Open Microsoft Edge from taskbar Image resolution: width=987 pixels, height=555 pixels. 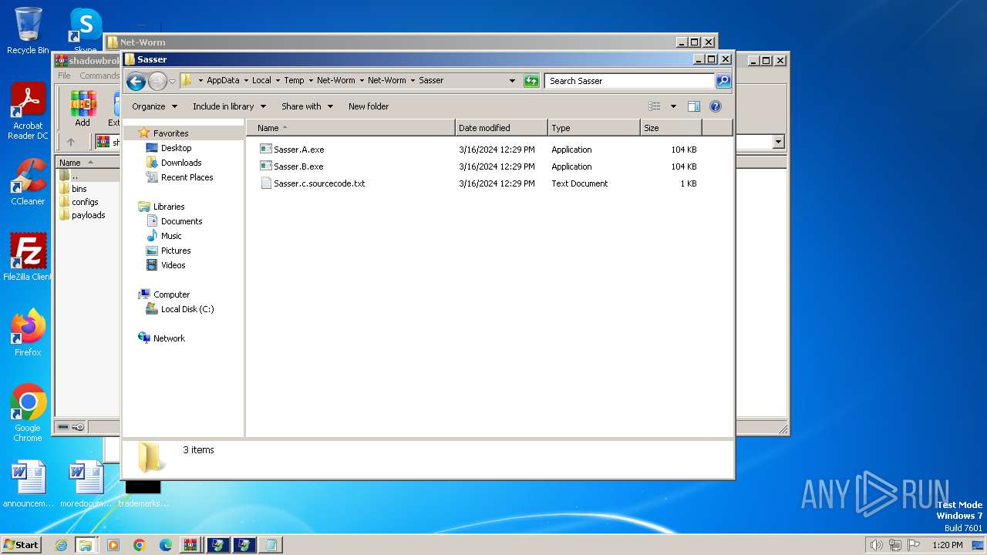(x=165, y=545)
